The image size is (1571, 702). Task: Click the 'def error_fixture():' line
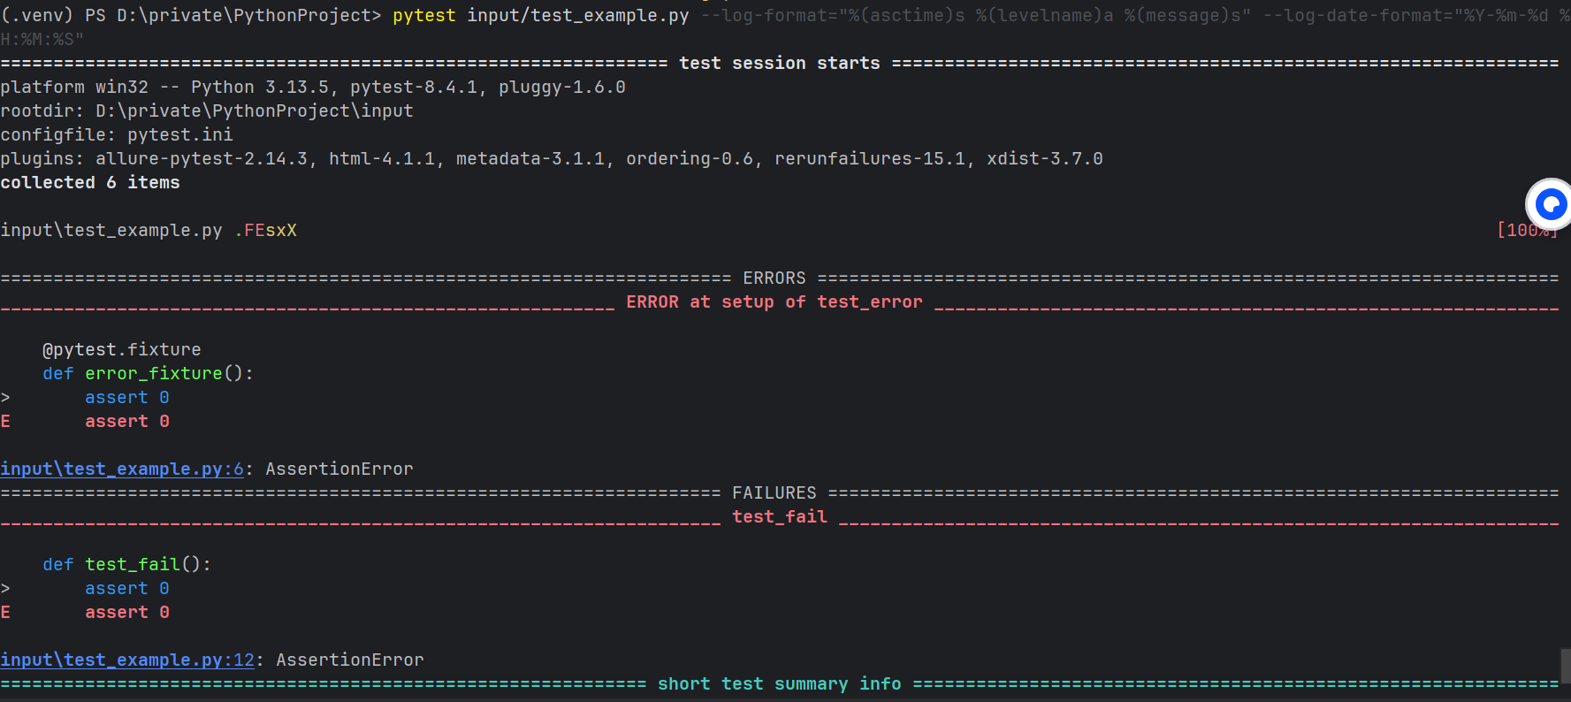pos(149,373)
